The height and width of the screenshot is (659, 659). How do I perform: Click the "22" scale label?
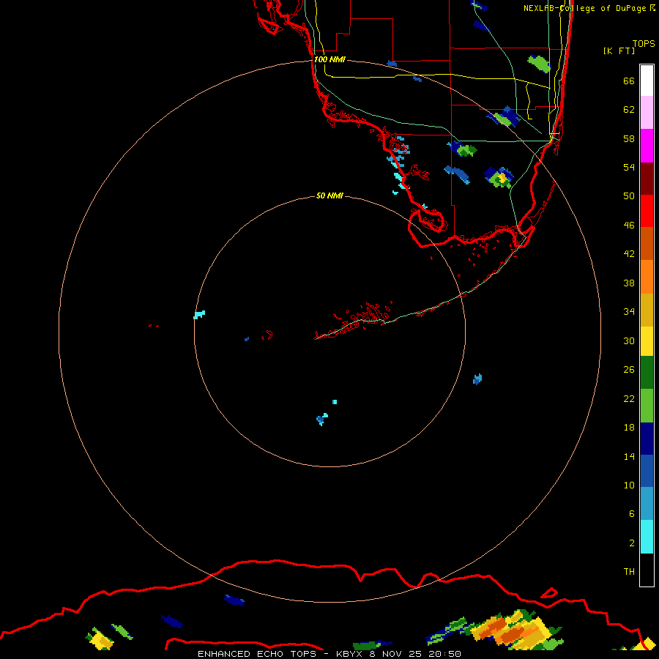pos(629,398)
